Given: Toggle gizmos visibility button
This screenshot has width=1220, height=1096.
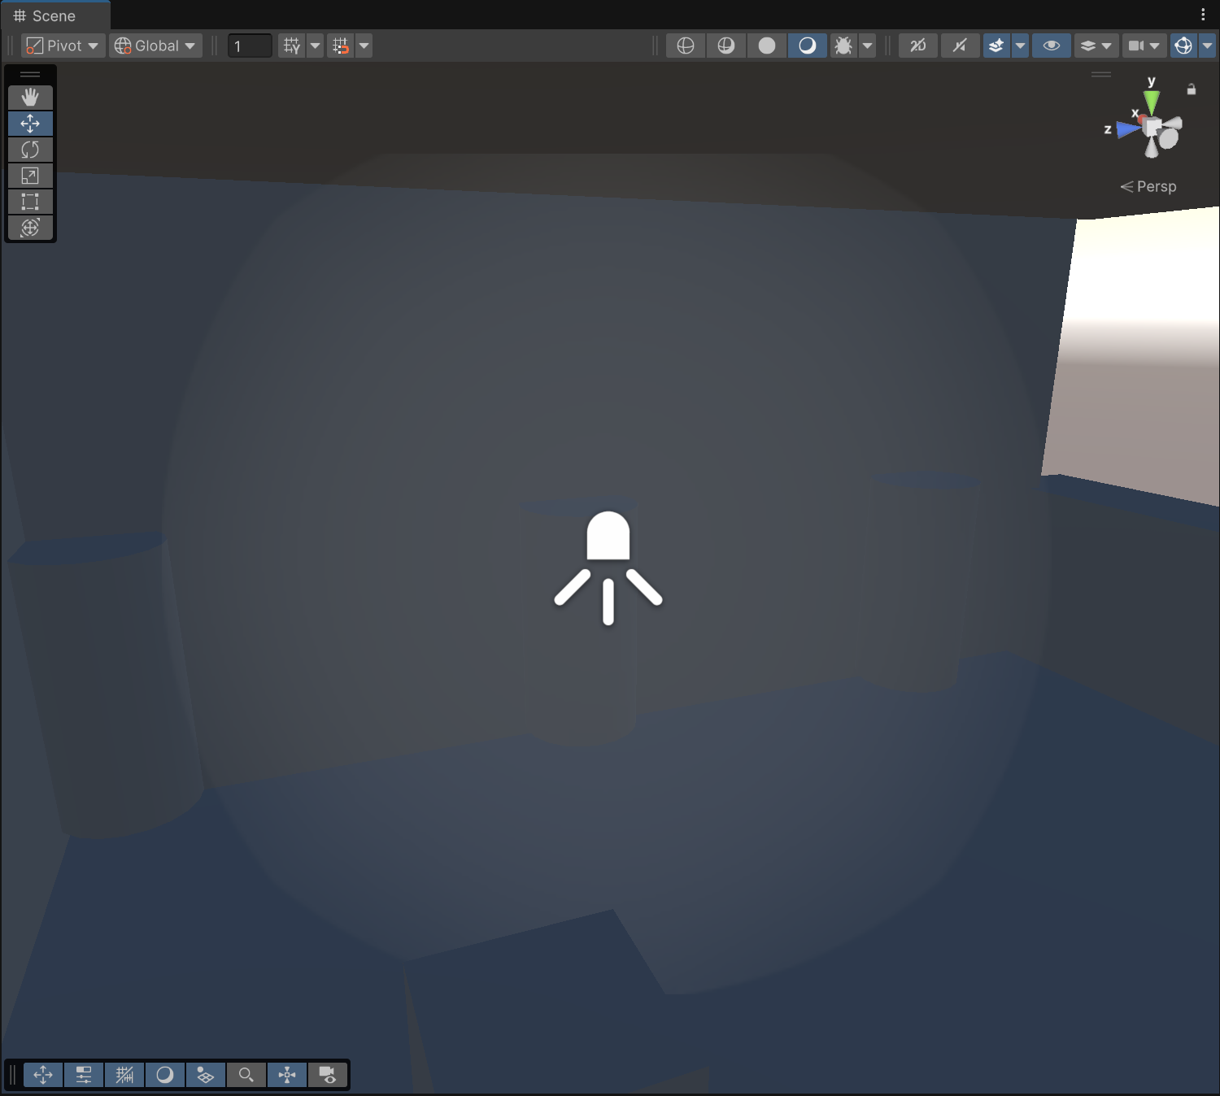Looking at the screenshot, I should click(1183, 46).
